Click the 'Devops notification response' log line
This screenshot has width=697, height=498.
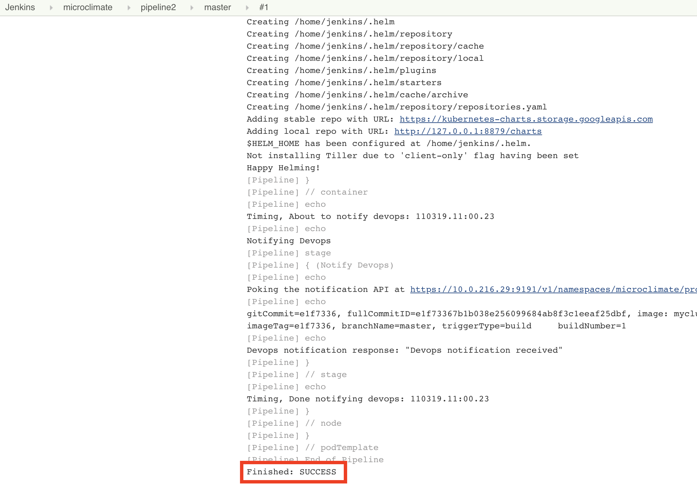(404, 350)
